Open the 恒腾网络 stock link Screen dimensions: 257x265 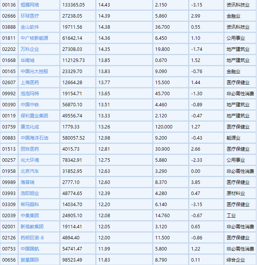(30, 5)
